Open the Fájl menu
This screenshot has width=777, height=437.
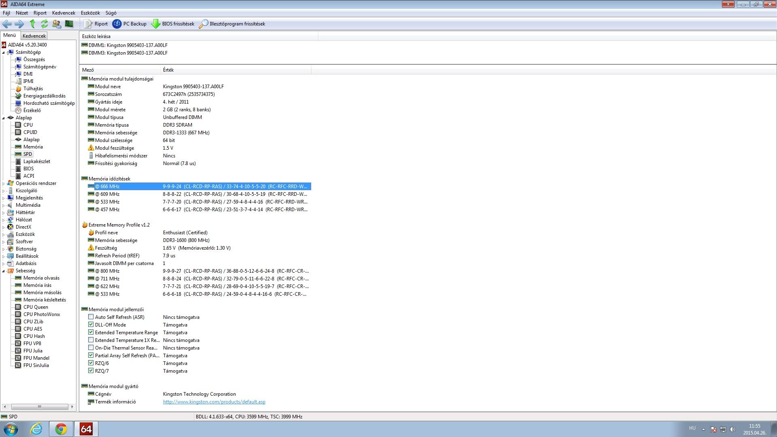pyautogui.click(x=6, y=13)
